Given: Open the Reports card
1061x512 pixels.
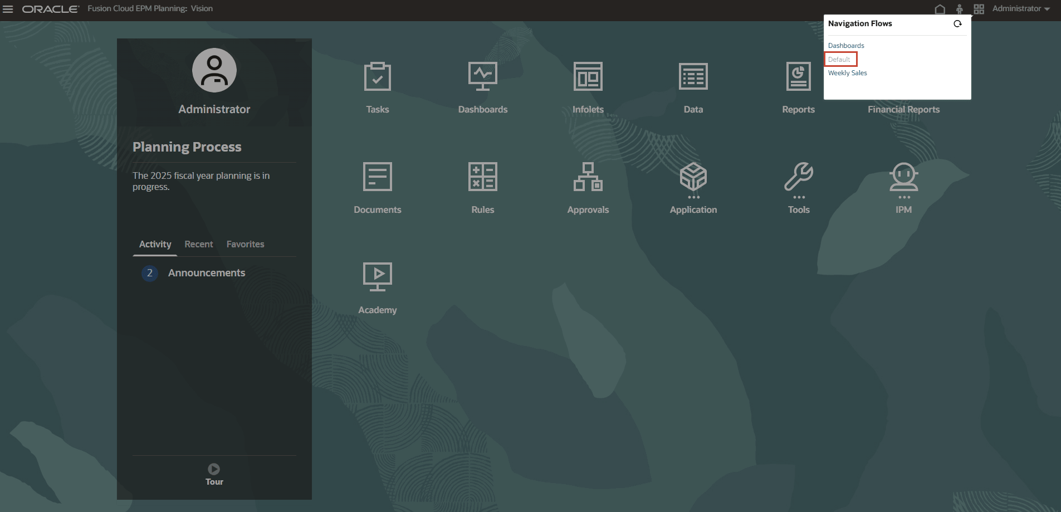Looking at the screenshot, I should pos(799,88).
